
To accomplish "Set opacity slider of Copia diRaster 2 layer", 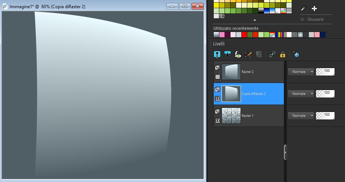I will click(325, 94).
